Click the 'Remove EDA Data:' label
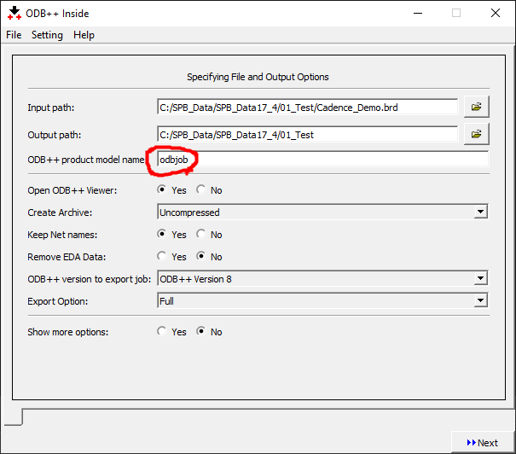 click(67, 257)
